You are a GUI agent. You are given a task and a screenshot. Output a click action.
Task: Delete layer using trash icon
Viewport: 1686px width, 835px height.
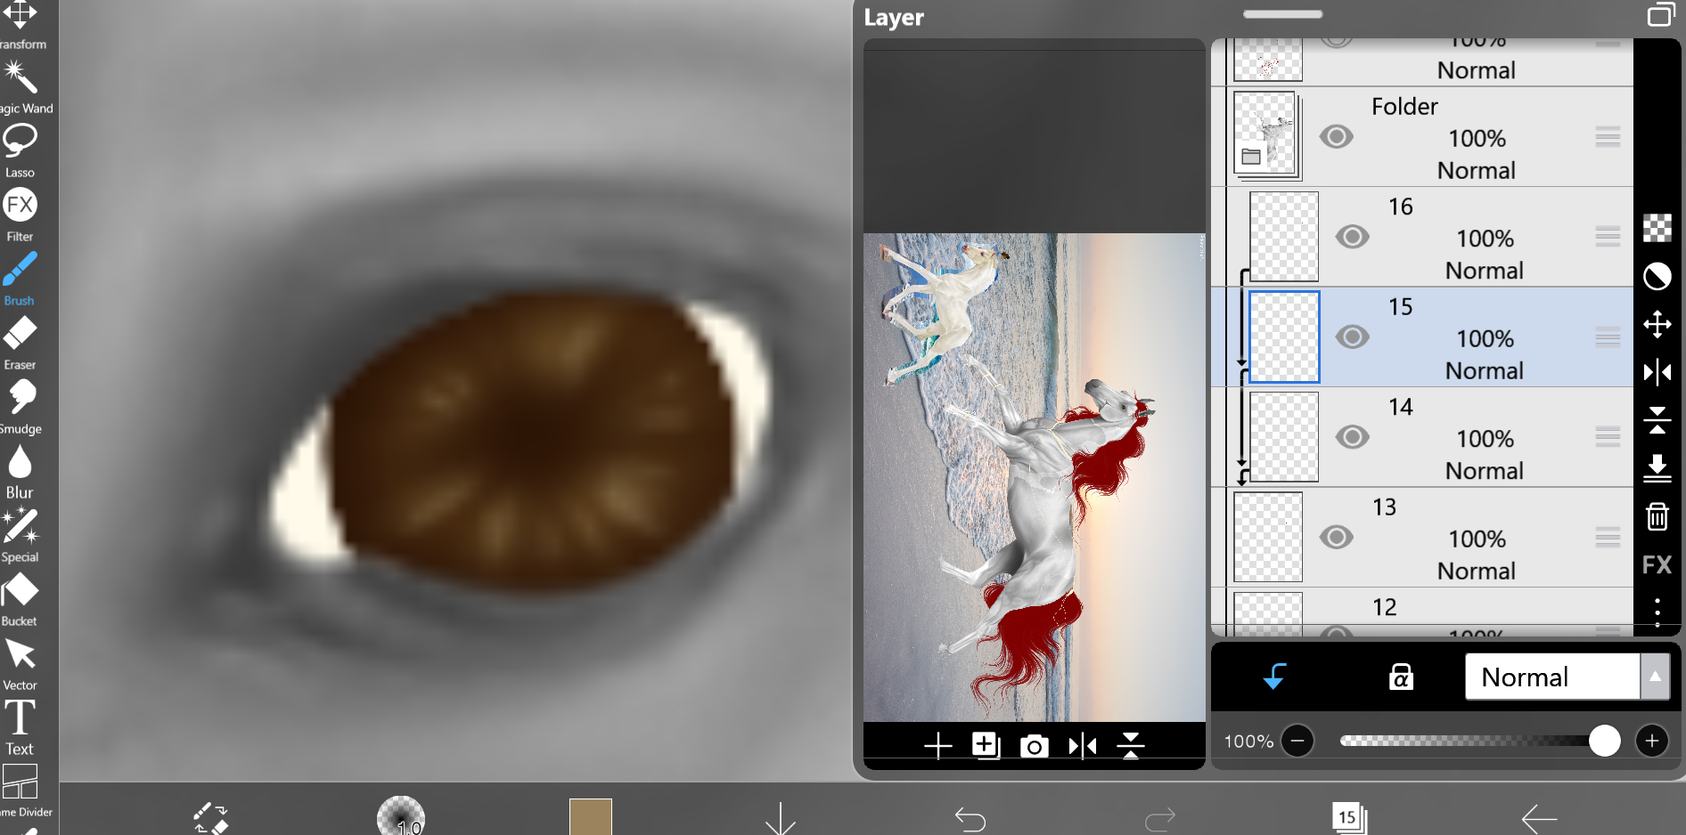coord(1657,516)
